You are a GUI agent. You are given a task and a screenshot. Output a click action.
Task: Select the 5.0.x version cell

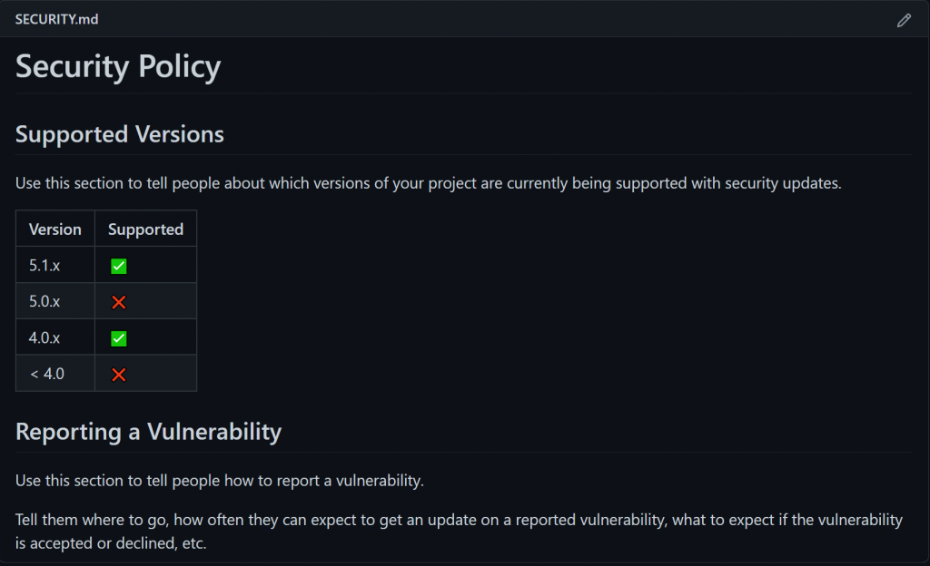[45, 301]
